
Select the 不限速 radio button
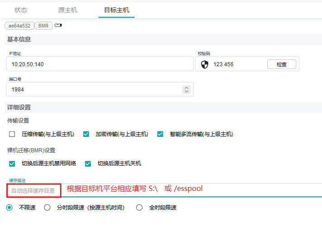pyautogui.click(x=9, y=208)
